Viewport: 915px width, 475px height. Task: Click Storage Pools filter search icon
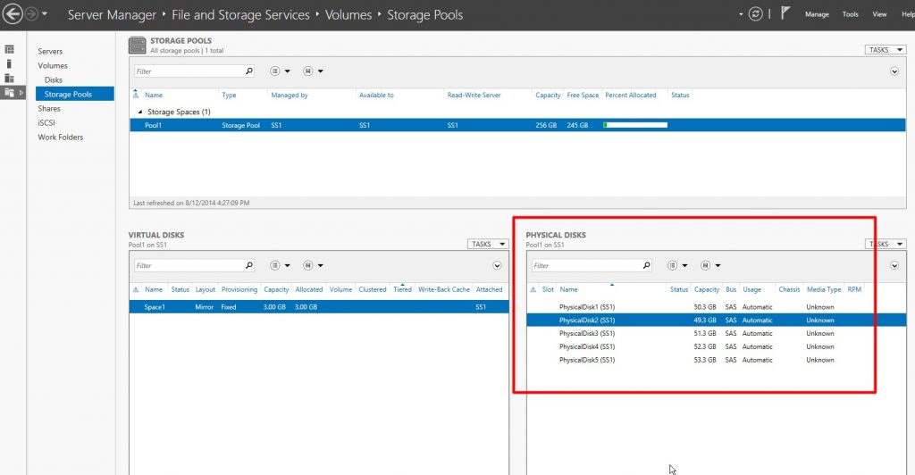click(249, 71)
